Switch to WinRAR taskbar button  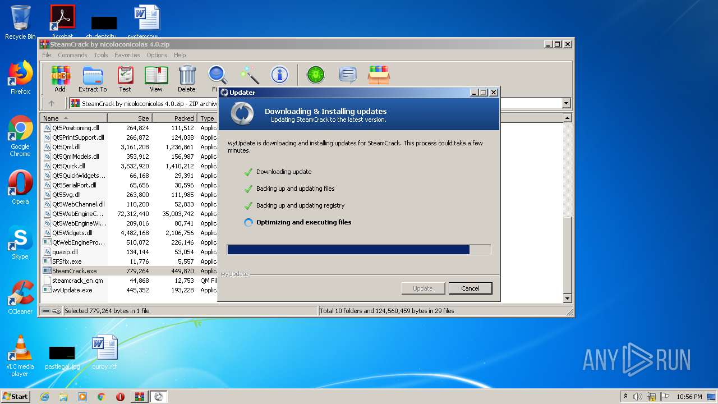139,397
